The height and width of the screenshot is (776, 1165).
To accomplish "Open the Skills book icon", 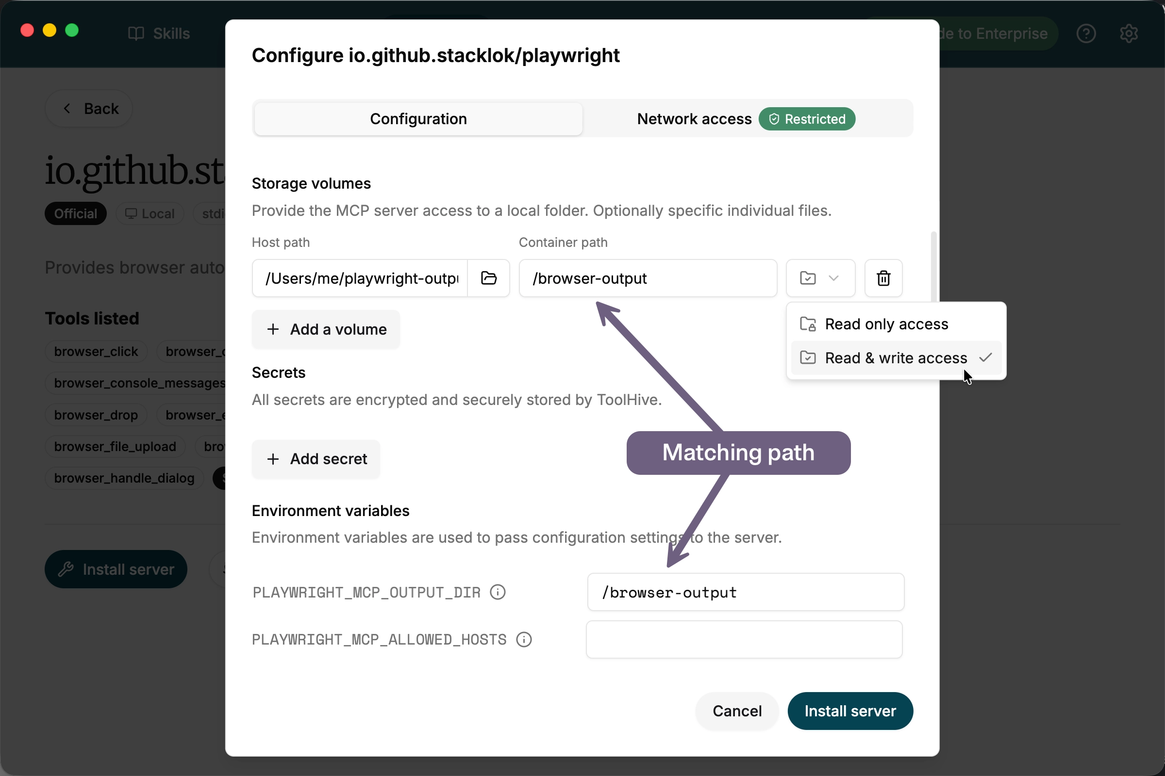I will coord(136,33).
